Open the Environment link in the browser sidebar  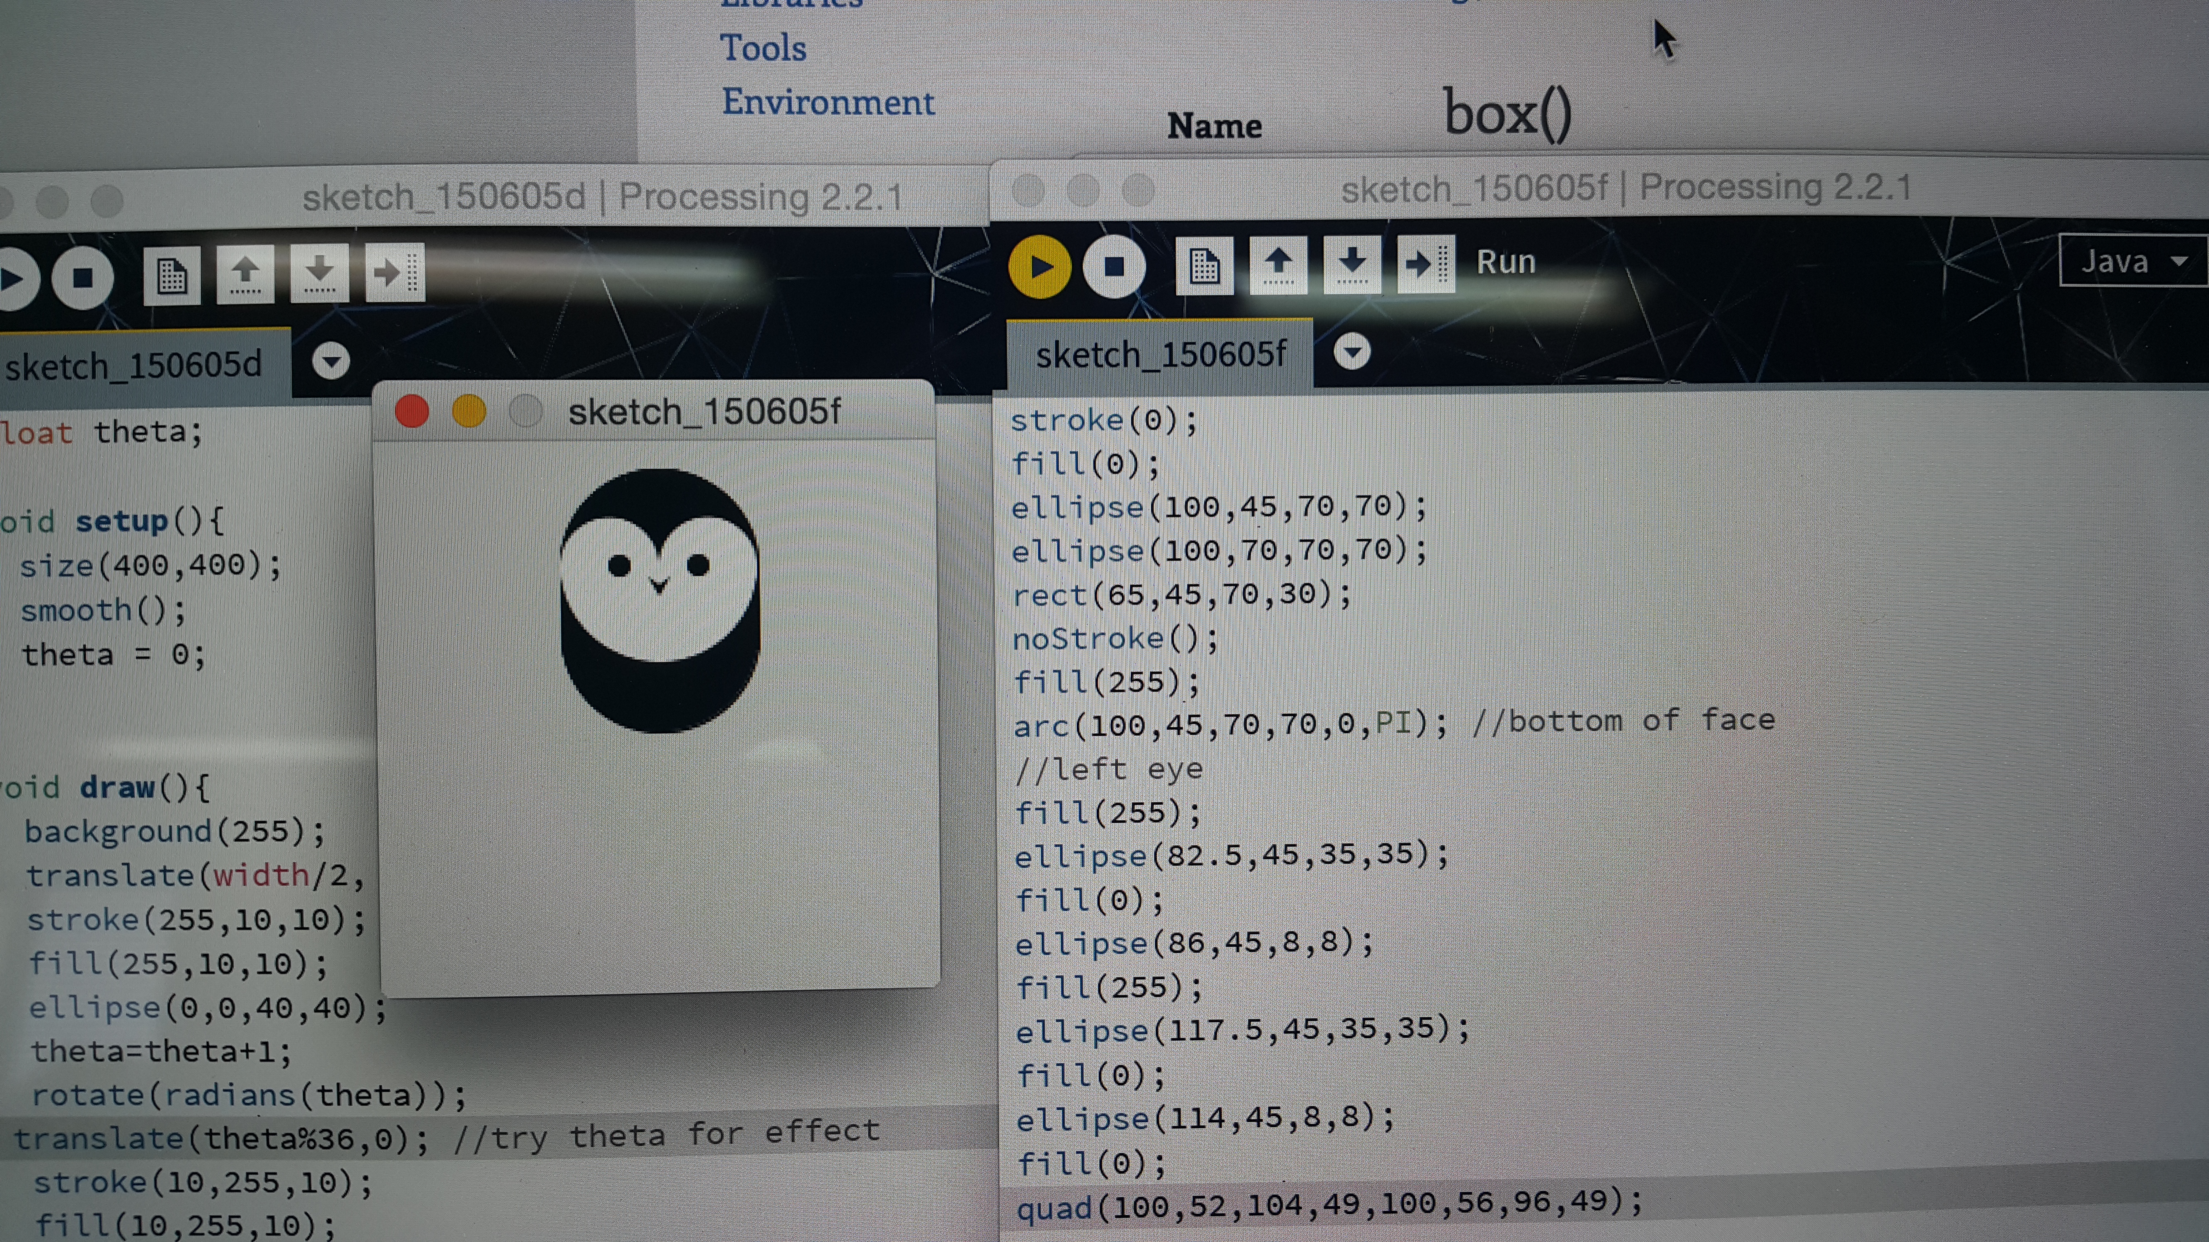[x=828, y=102]
